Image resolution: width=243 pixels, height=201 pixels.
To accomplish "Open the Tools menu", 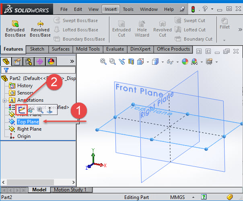I will coord(128,9).
